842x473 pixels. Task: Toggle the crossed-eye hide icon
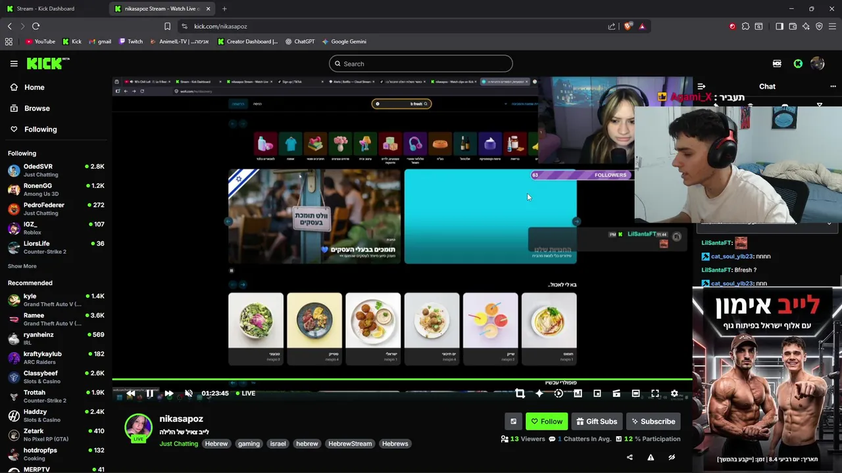pyautogui.click(x=672, y=457)
